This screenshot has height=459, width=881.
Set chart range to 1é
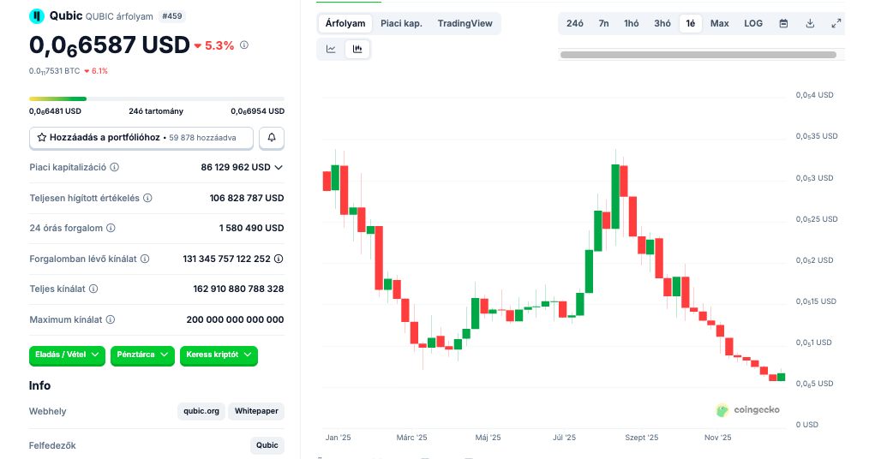[x=691, y=24]
